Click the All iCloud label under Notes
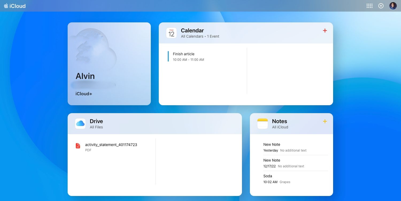Viewport: 401px width, 201px height. (x=280, y=127)
